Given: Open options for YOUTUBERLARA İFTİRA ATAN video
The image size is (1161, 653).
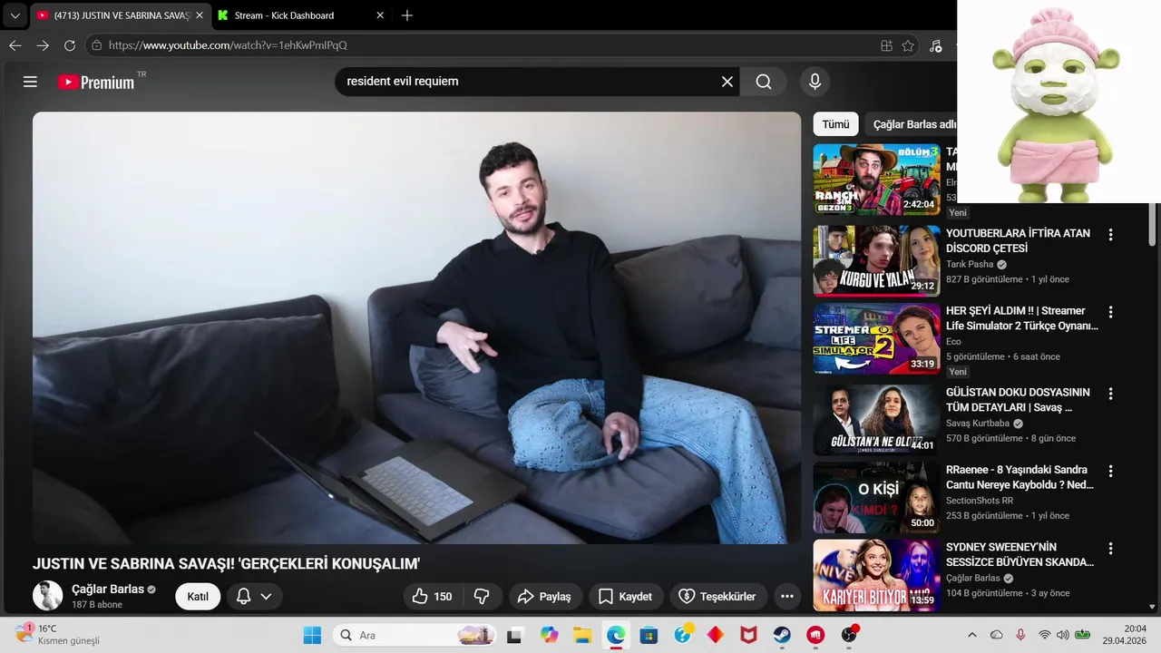Looking at the screenshot, I should 1110,234.
